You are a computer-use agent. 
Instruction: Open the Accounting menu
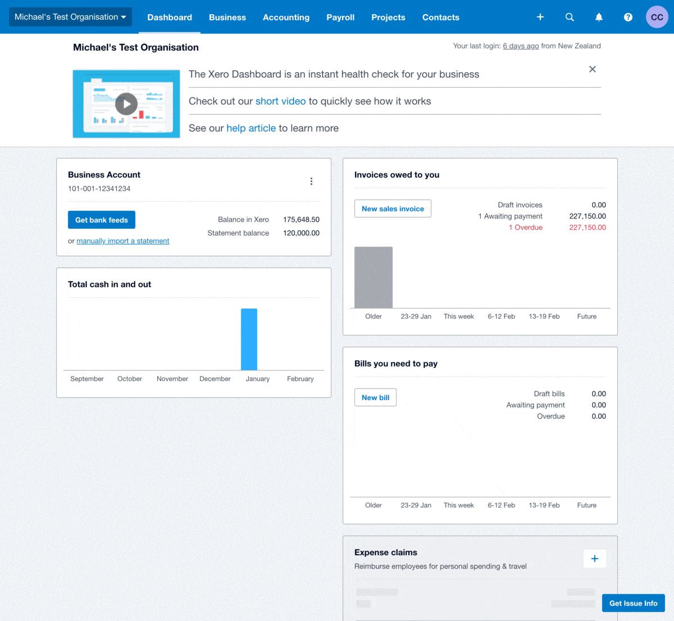286,17
